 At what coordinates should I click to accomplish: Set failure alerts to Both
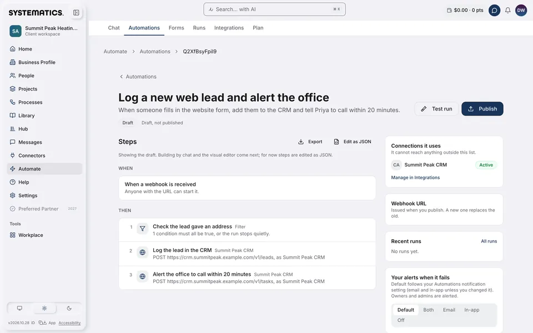[428, 310]
